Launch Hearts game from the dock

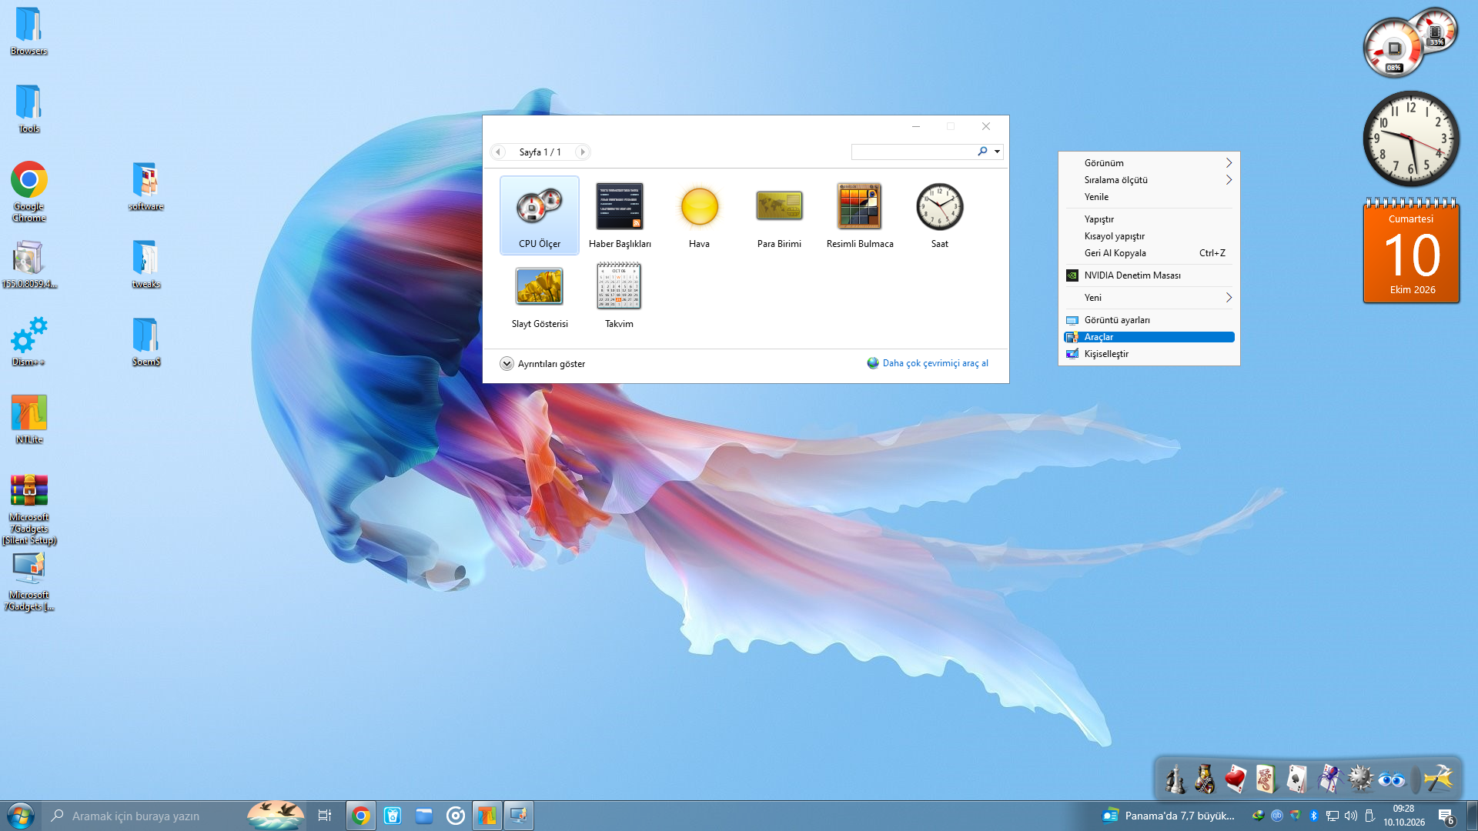[1236, 779]
